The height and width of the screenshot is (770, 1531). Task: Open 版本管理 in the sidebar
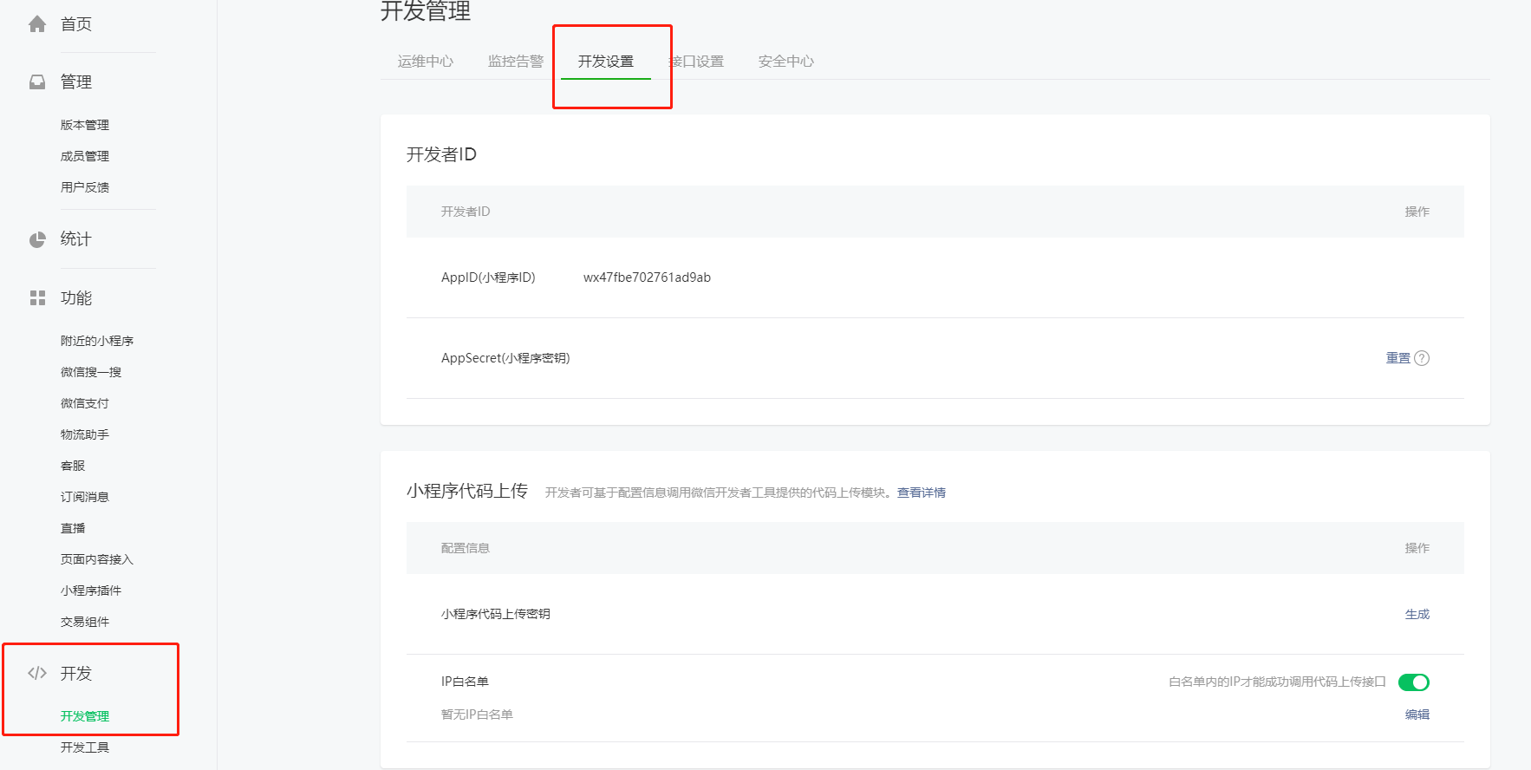click(x=85, y=125)
